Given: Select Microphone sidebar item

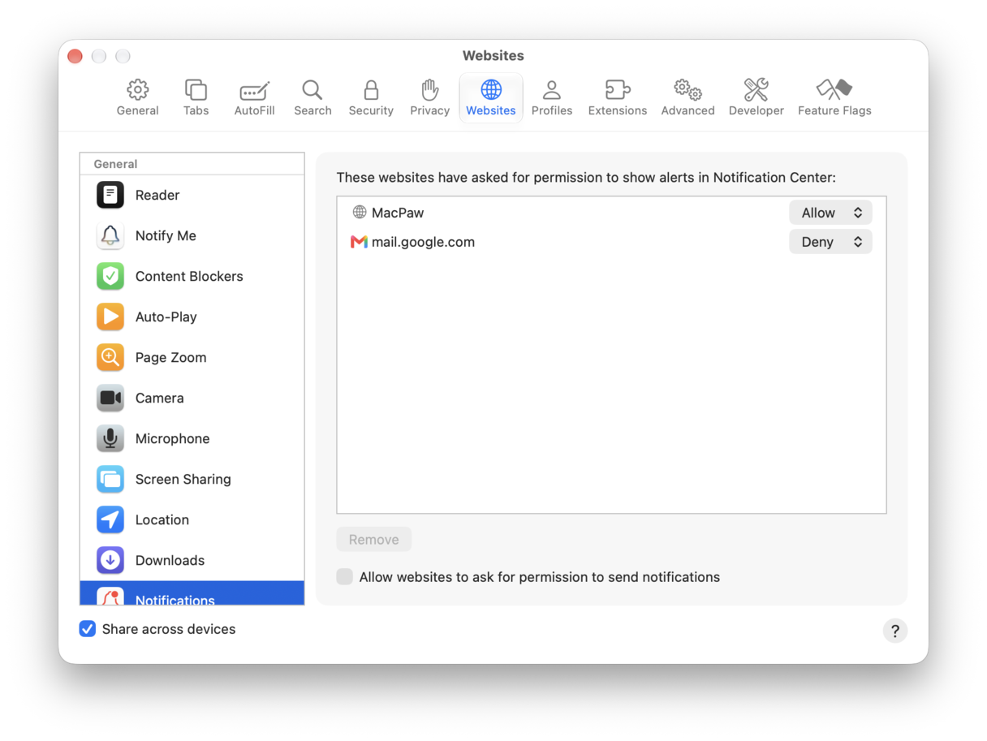Looking at the screenshot, I should (192, 438).
